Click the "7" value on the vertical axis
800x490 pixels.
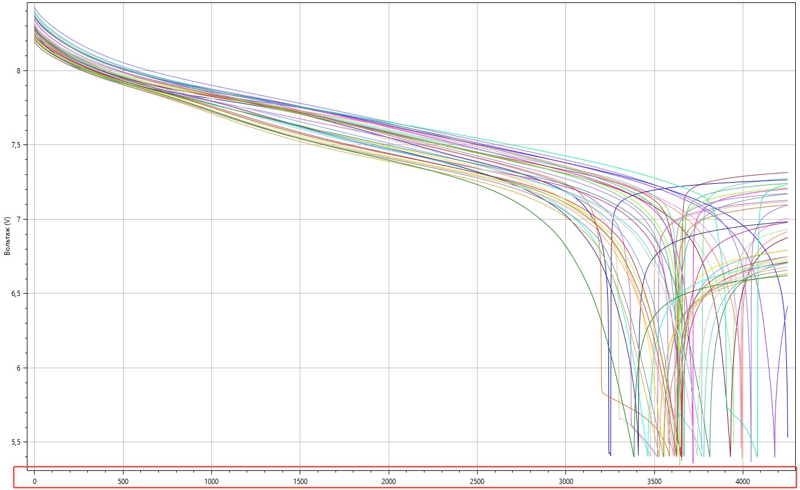tap(19, 220)
